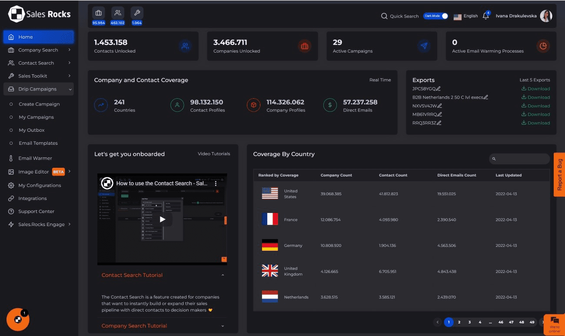The height and width of the screenshot is (336, 565).
Task: Click the briefcase credits icon 95.984
Action: click(99, 13)
